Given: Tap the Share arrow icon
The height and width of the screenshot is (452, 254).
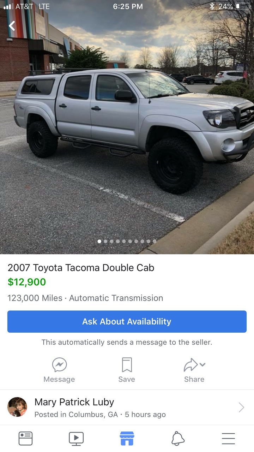Looking at the screenshot, I should (x=191, y=365).
